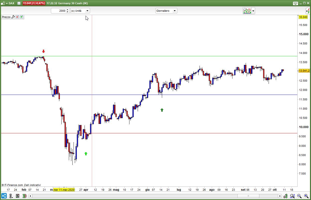Click the yellow 16.040 price label
Viewport: 311px width, 200px height.
(303, 17)
